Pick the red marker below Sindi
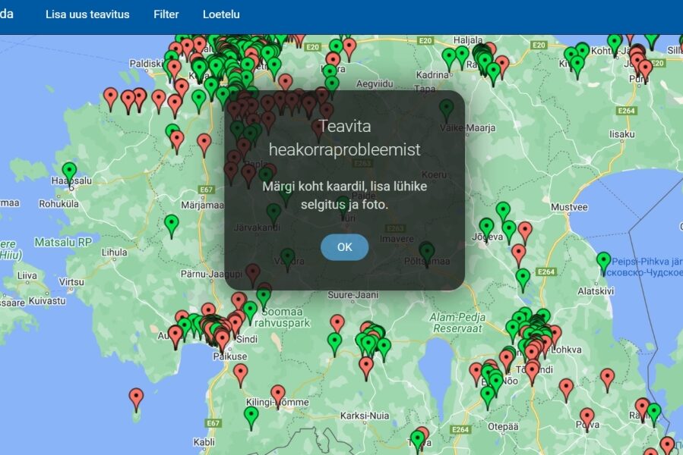683x455 pixels. coord(241,372)
